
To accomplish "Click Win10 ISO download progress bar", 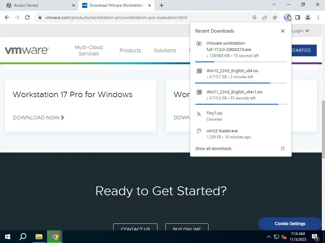I will [x=241, y=83].
